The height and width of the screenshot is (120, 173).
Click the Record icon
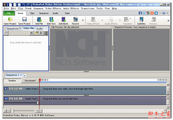[x=76, y=19]
